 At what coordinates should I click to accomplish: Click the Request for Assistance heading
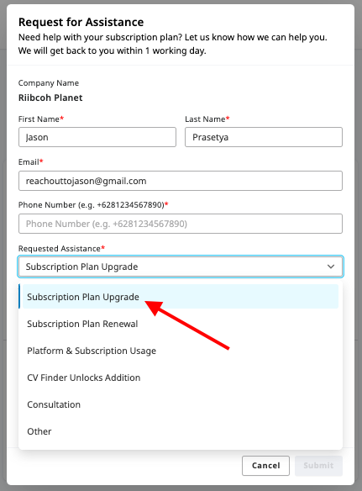point(81,22)
